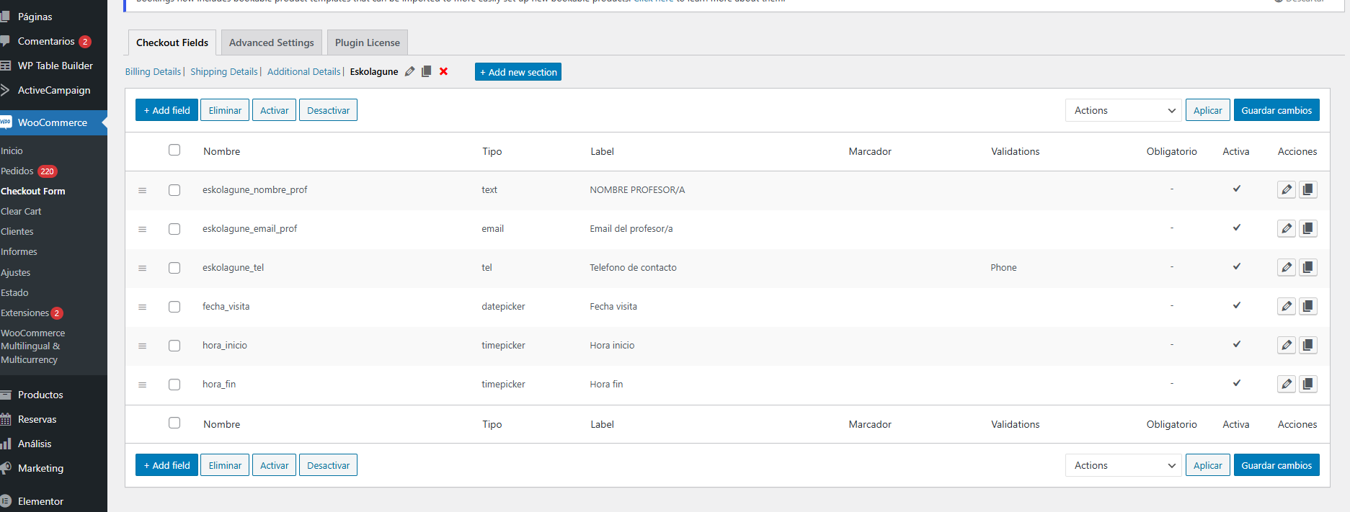Select Eskolagune section tab
1350x512 pixels.
374,71
